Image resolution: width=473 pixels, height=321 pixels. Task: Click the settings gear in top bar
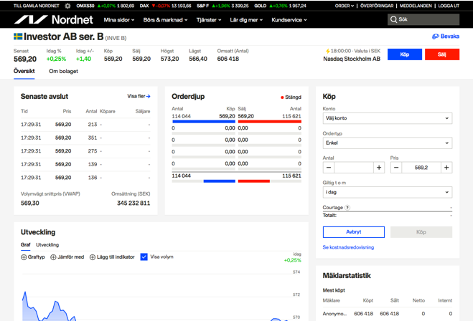click(67, 6)
